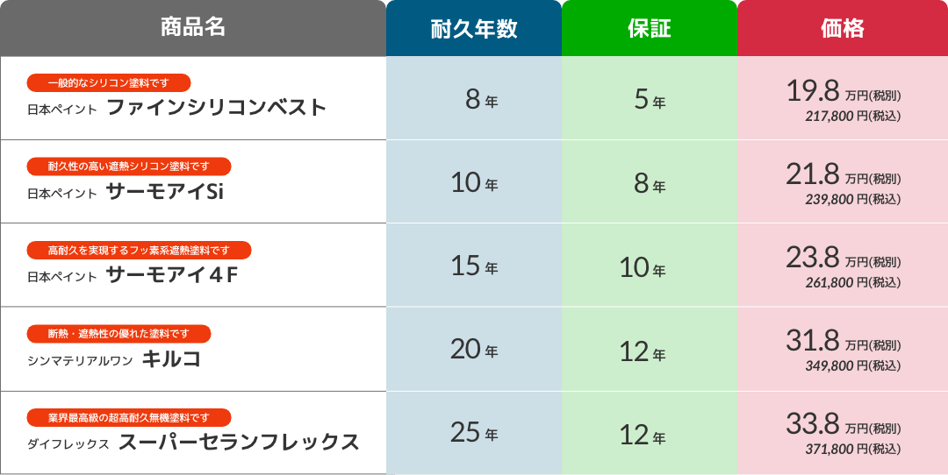
Task: Click the 耐久性の高い遮熱シリコン塗料です badge
Action: [129, 166]
